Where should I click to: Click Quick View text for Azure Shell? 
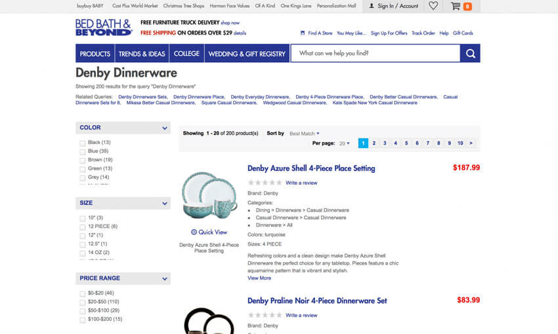(213, 232)
